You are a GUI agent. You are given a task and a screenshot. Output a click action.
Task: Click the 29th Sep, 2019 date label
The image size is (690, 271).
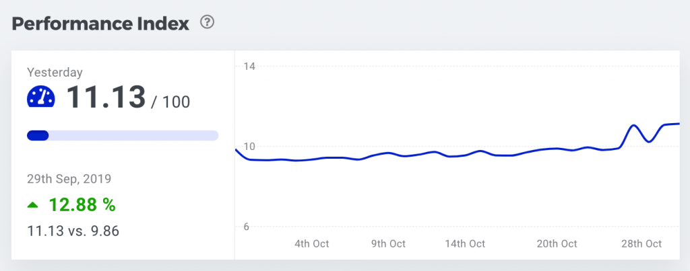[x=69, y=179]
